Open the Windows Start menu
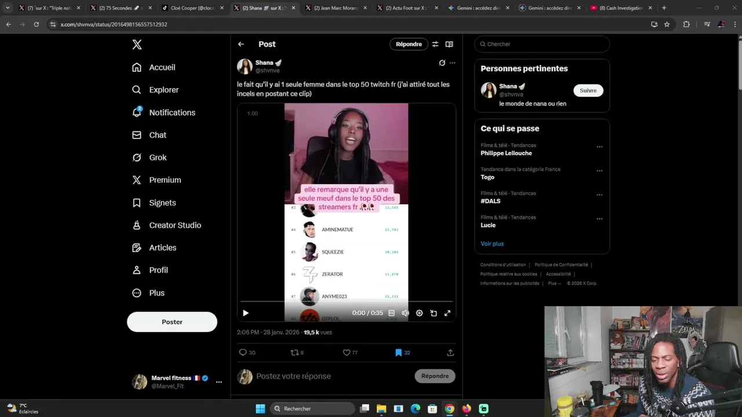Screen dimensions: 742x417 pos(260,409)
